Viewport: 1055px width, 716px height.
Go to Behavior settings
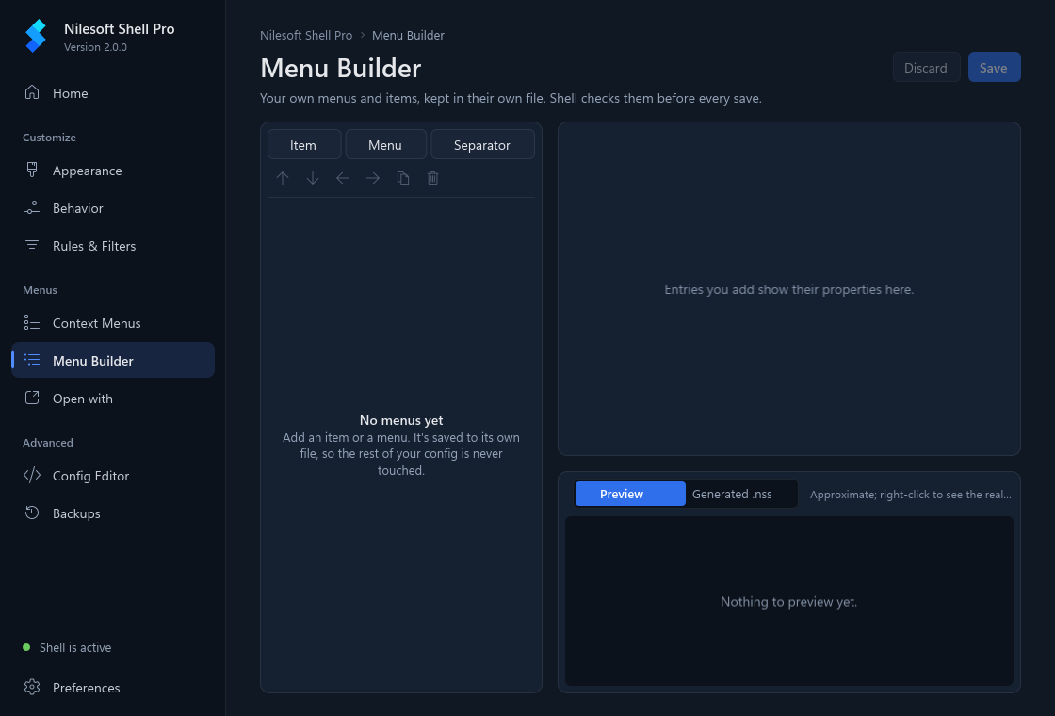point(113,208)
